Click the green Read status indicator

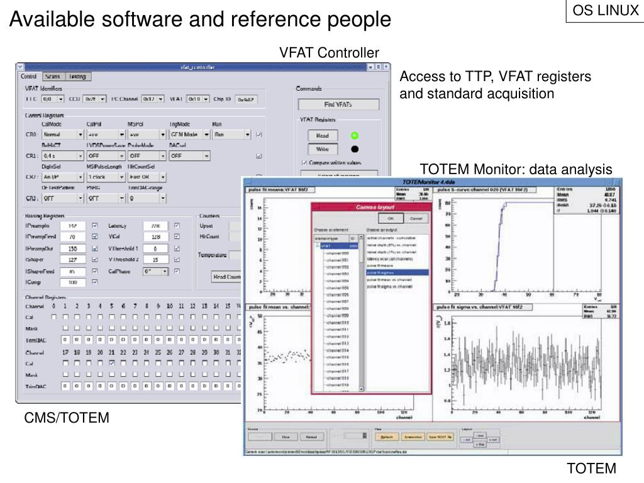pyautogui.click(x=355, y=136)
